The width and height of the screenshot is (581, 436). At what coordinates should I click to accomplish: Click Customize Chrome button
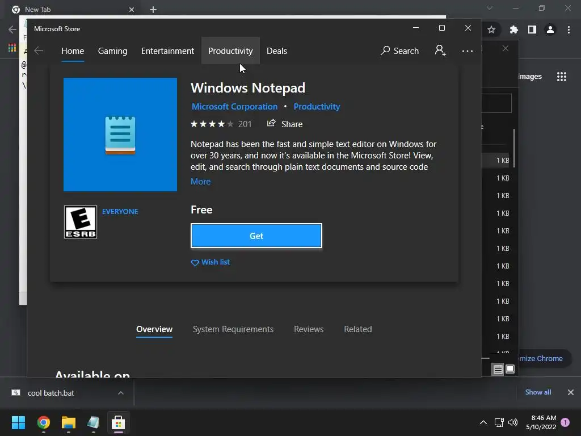coord(545,359)
